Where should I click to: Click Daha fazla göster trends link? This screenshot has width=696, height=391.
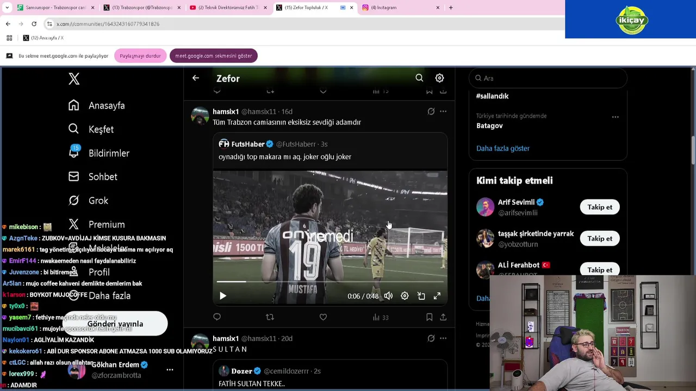[503, 148]
